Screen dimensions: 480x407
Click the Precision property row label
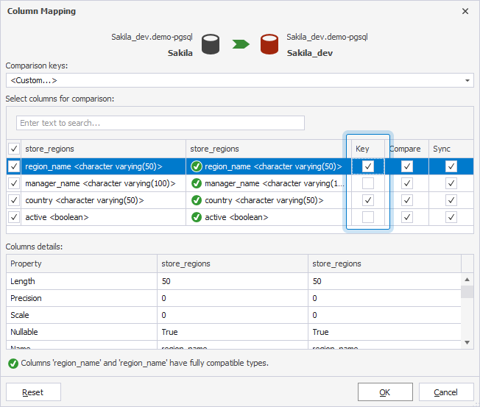(26, 298)
